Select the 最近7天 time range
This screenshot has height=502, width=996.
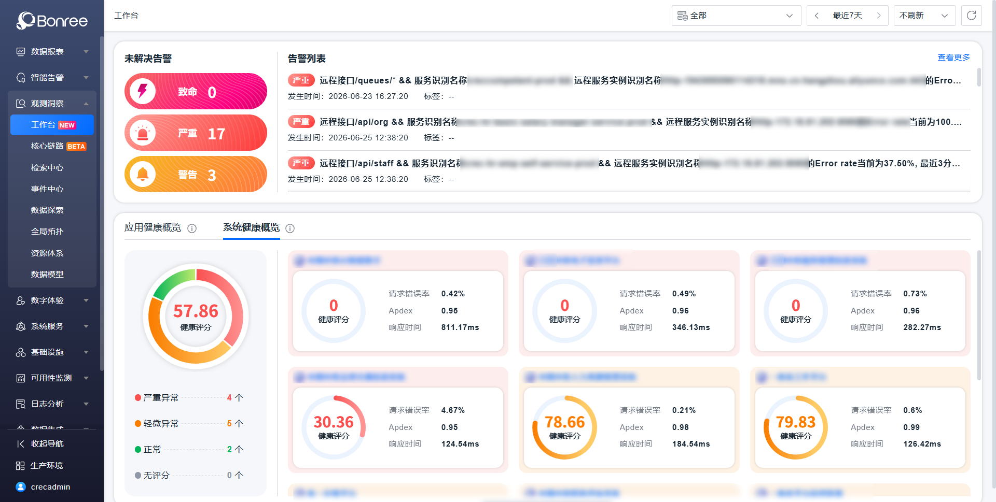pyautogui.click(x=848, y=16)
